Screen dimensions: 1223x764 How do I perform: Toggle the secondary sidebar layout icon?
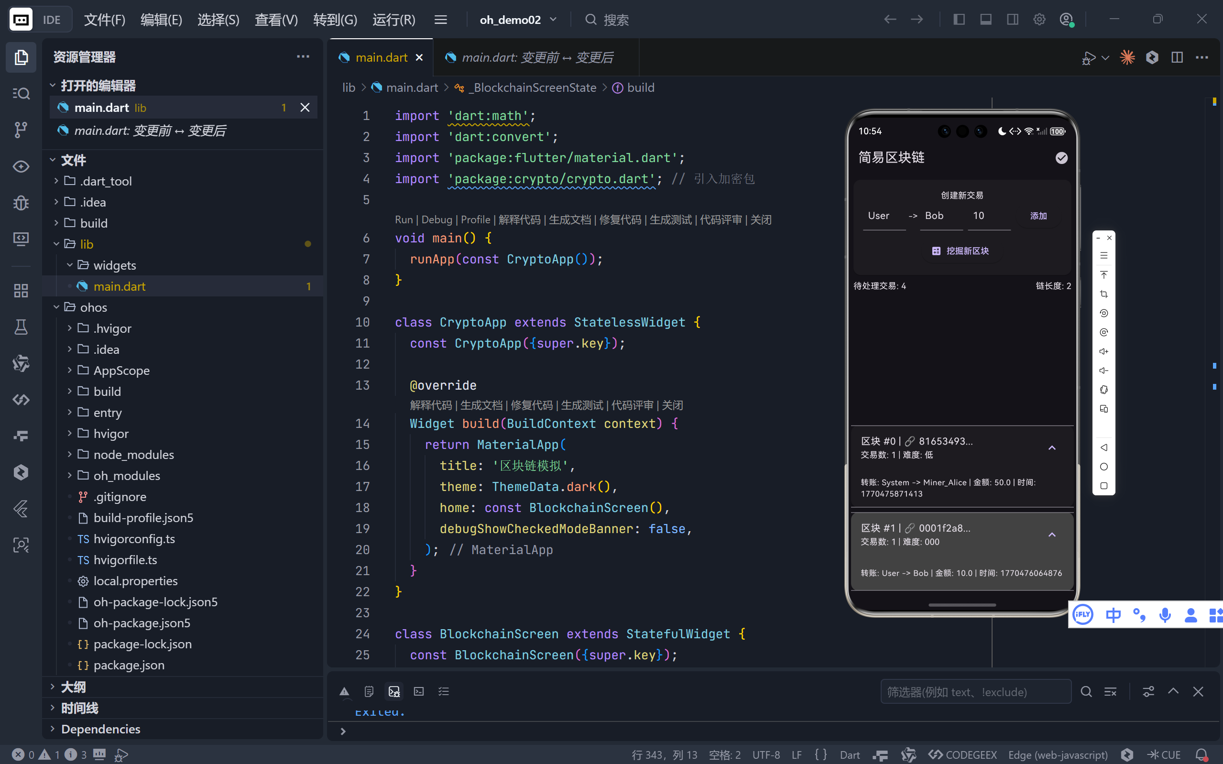tap(1012, 20)
